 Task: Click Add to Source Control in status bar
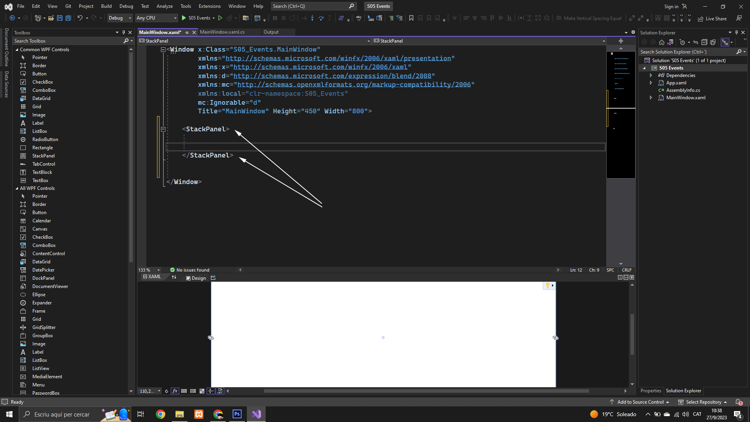tap(640, 402)
